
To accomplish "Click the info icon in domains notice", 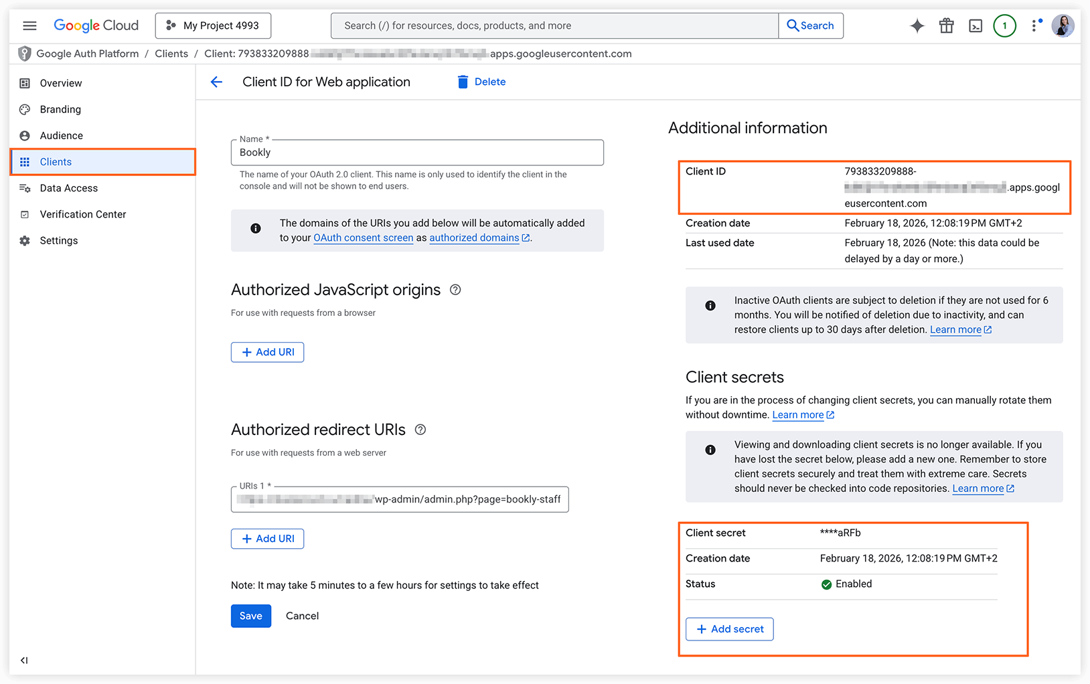I will click(x=256, y=228).
